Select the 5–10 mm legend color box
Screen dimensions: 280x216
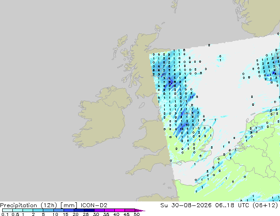click(48, 210)
